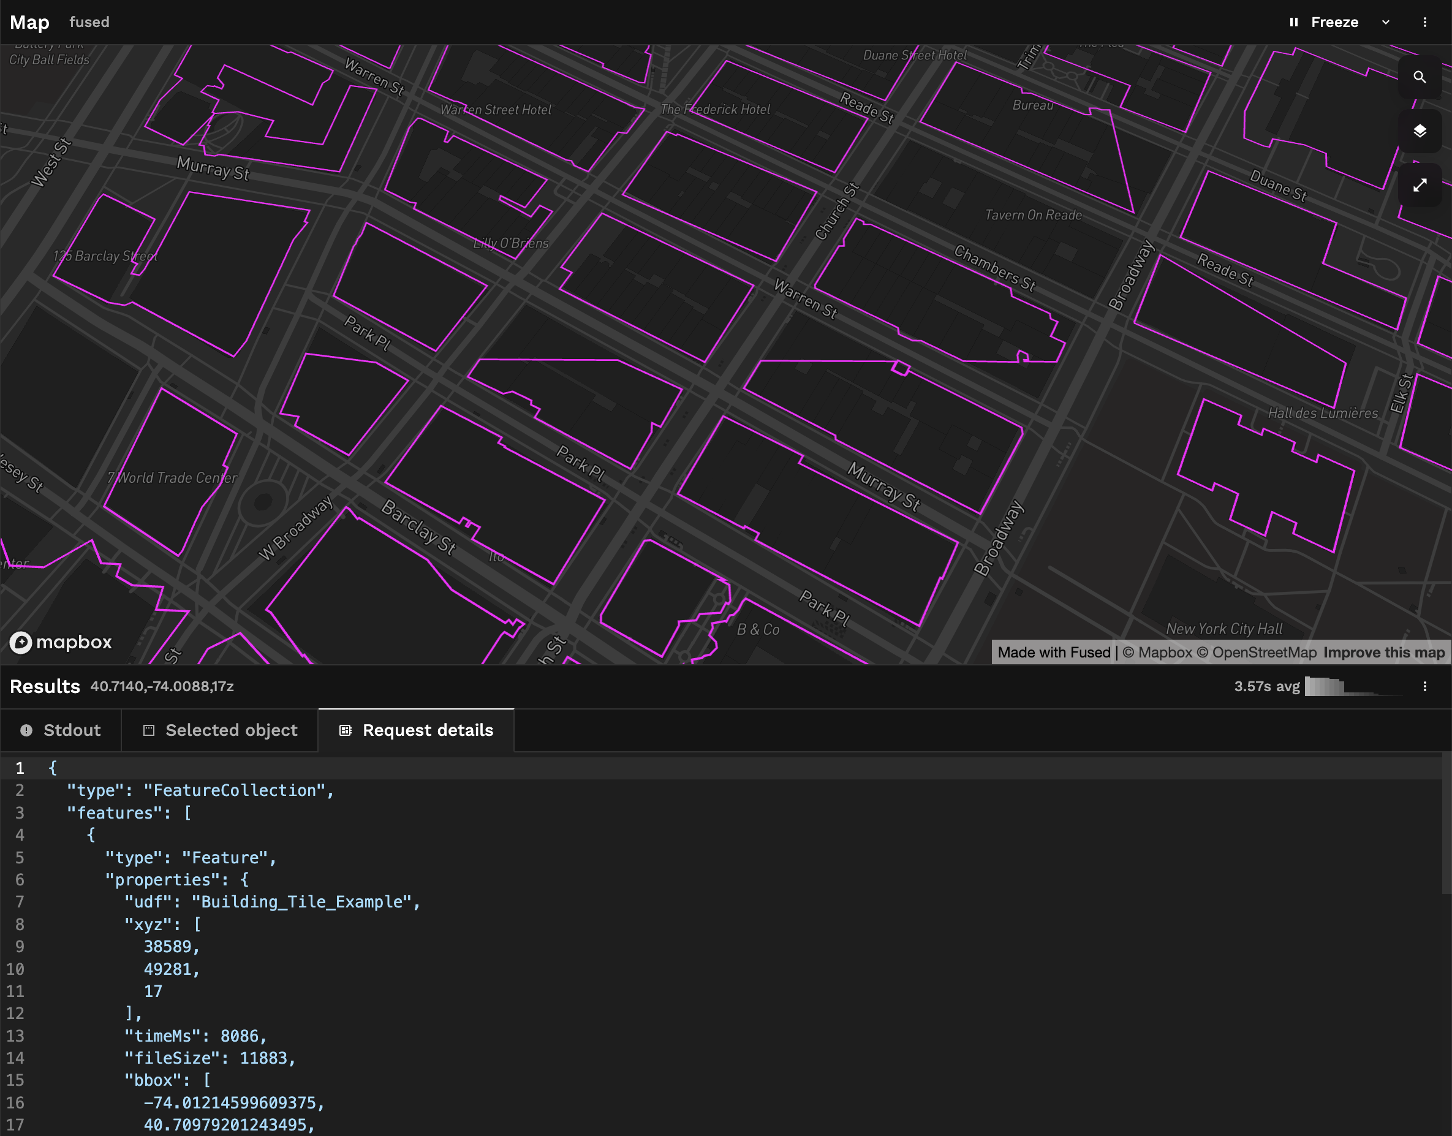1452x1136 pixels.
Task: Click the Freeze button
Action: click(1324, 22)
